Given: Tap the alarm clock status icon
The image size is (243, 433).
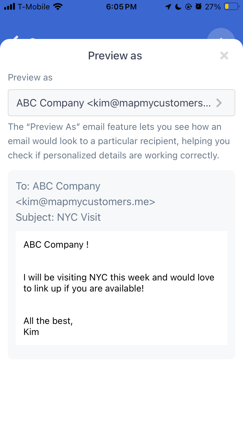Looking at the screenshot, I should pos(199,6).
